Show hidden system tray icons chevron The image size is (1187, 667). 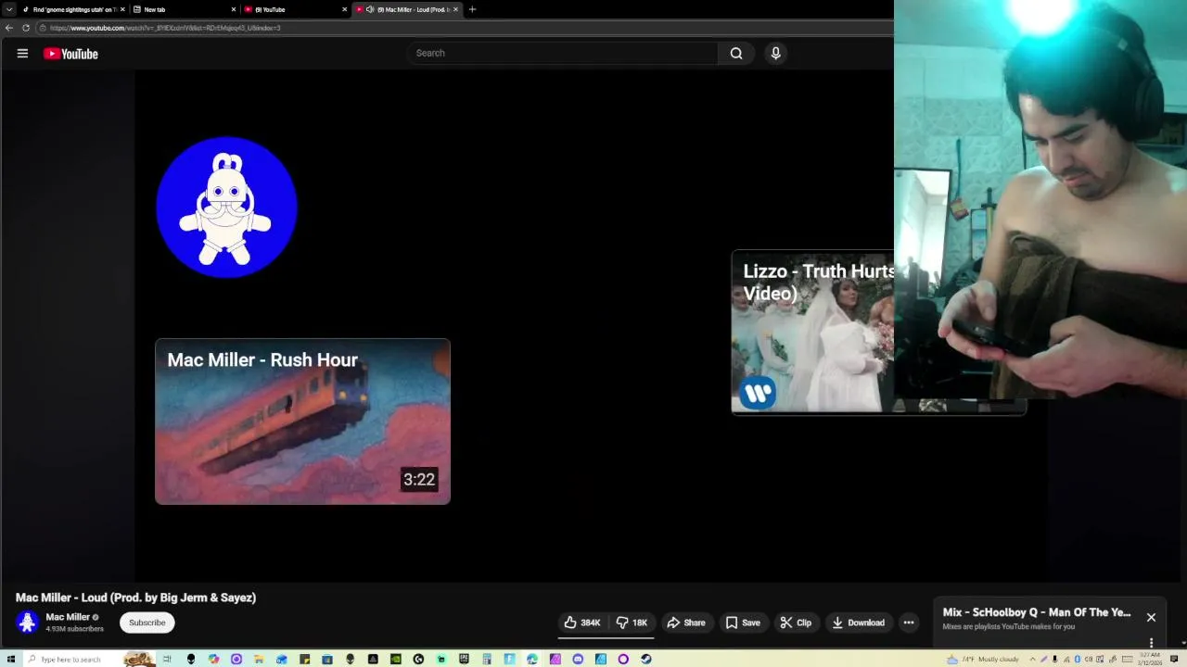(1033, 660)
